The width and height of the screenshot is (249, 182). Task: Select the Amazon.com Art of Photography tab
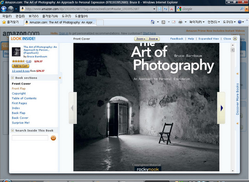tap(60, 22)
